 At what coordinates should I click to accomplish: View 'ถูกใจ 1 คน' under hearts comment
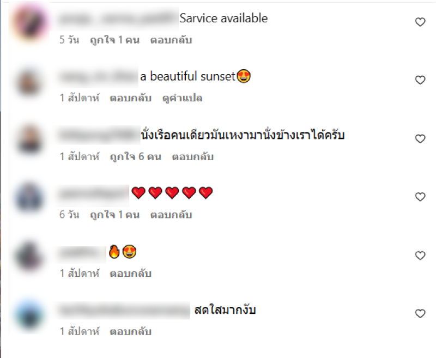114,215
